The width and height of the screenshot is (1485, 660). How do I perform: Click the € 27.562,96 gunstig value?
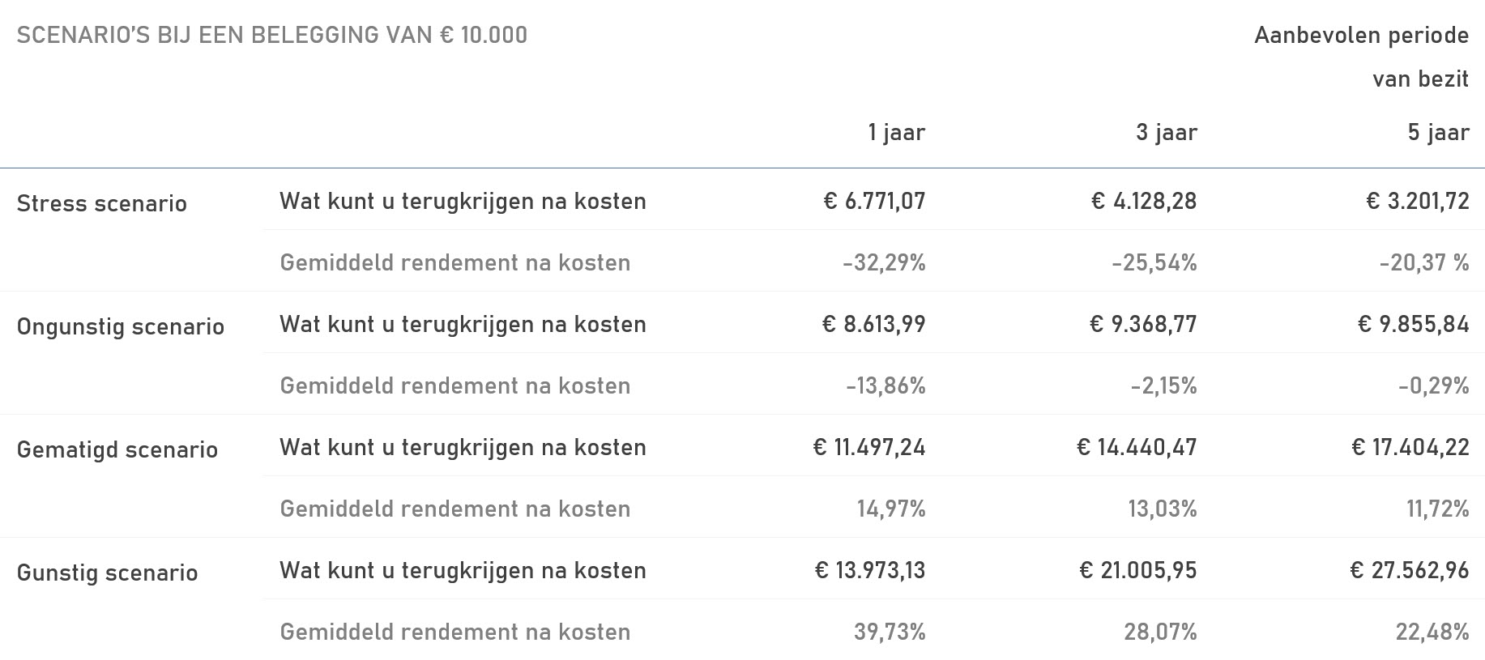pos(1410,570)
